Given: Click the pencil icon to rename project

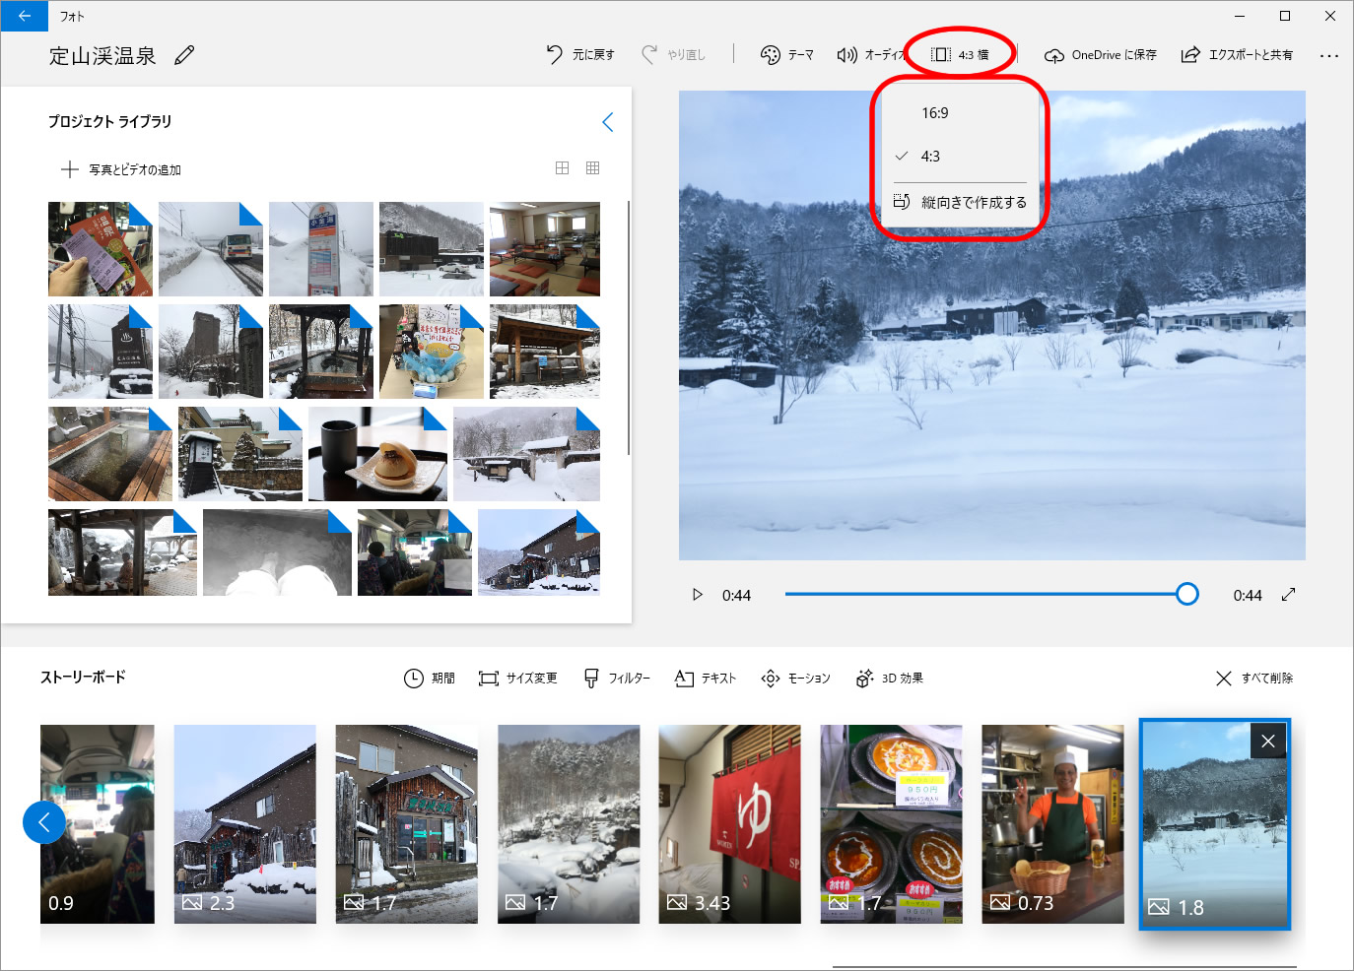Looking at the screenshot, I should [x=184, y=55].
